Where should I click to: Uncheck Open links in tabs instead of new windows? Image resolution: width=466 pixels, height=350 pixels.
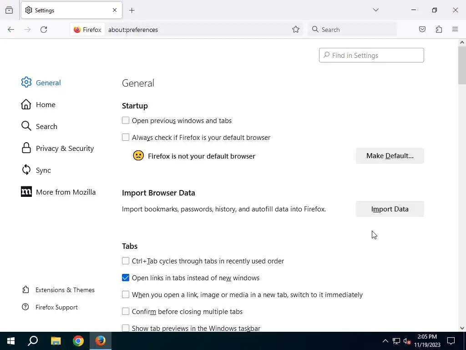126,278
